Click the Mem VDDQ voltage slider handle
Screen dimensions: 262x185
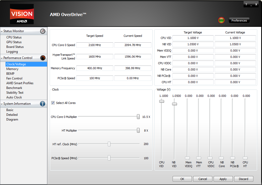click(x=187, y=158)
